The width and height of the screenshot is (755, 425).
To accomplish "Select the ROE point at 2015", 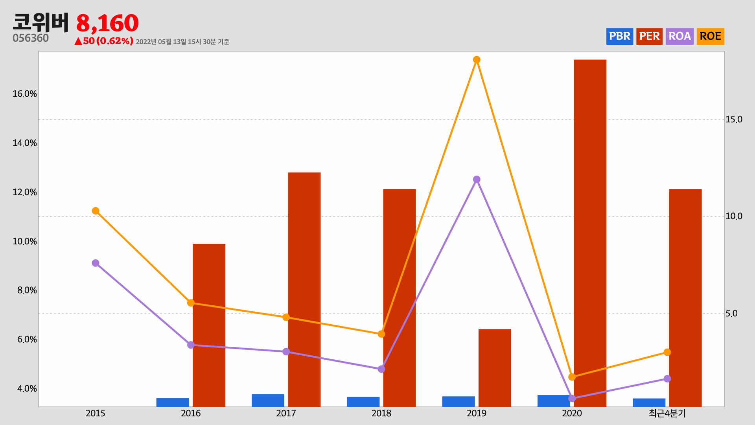I will coord(96,211).
